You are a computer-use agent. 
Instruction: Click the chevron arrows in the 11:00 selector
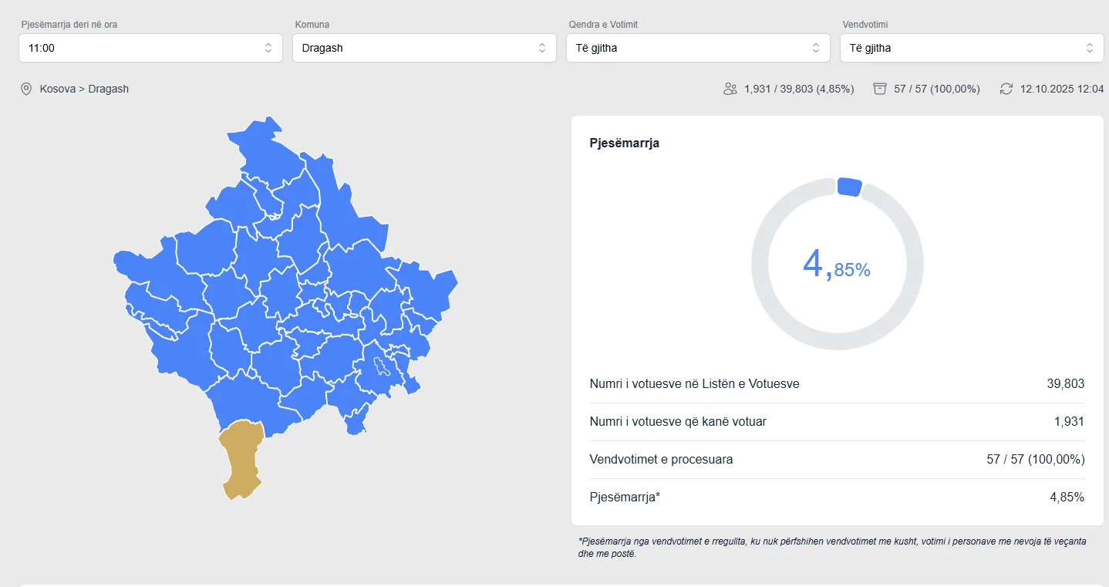click(x=268, y=48)
